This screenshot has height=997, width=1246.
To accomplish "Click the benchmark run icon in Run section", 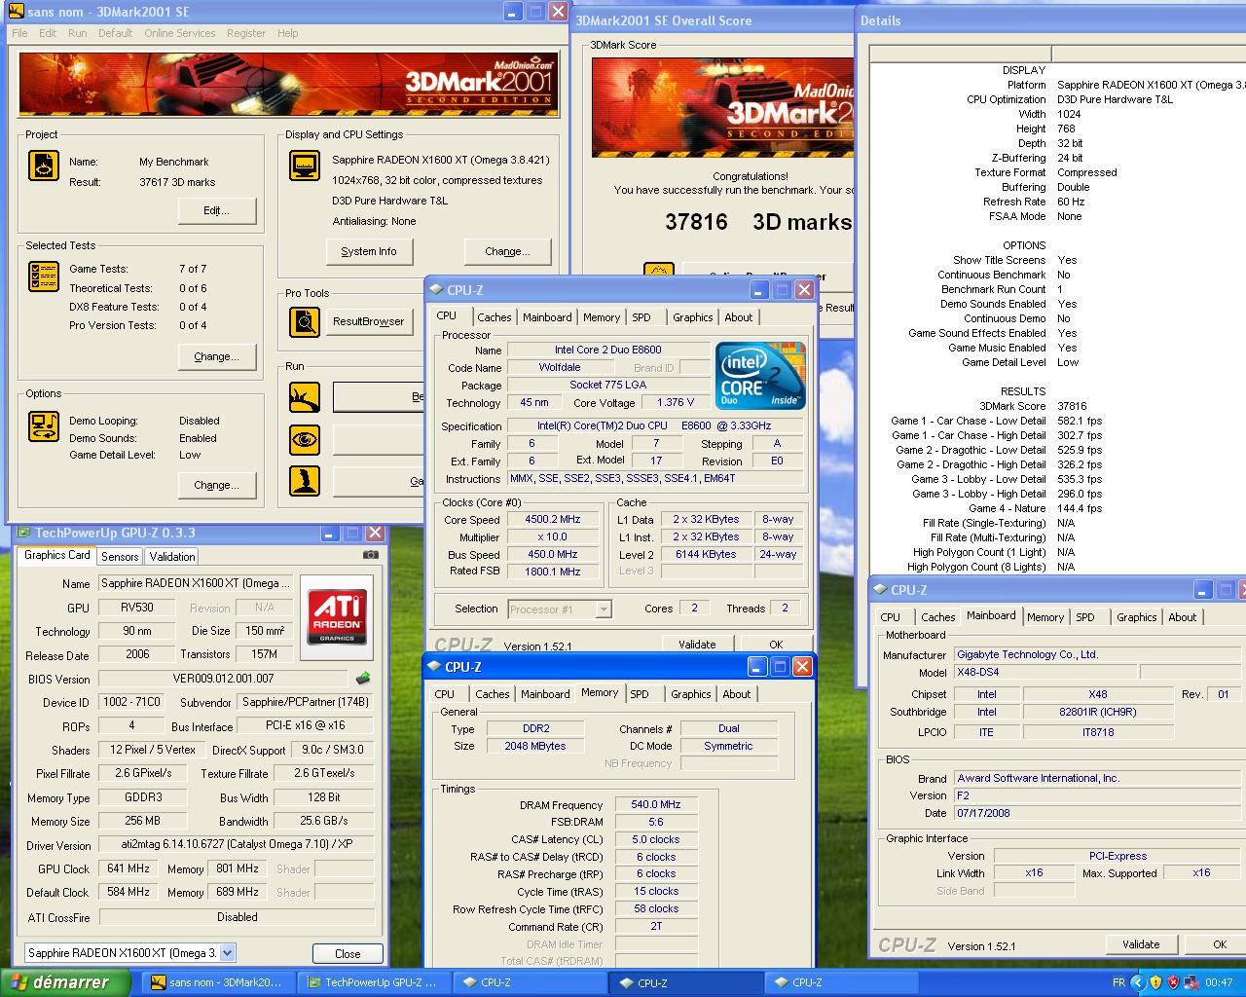I will click(305, 397).
